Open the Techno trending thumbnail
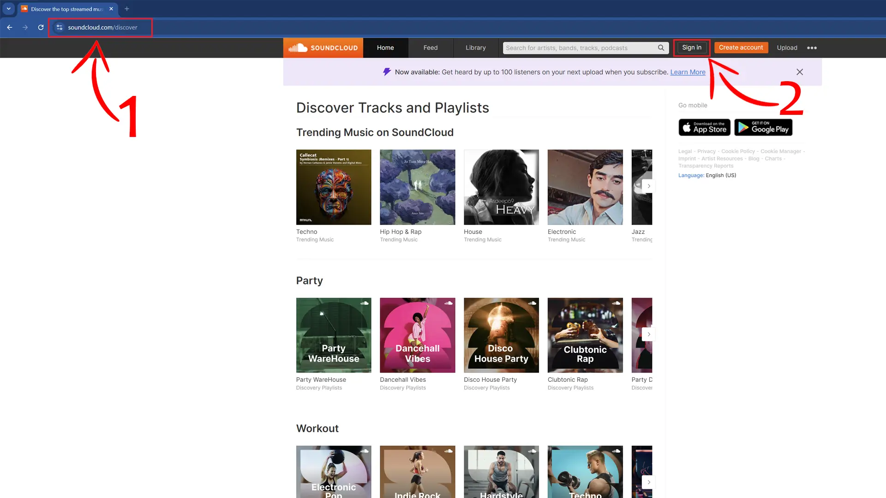This screenshot has height=498, width=886. click(334, 187)
